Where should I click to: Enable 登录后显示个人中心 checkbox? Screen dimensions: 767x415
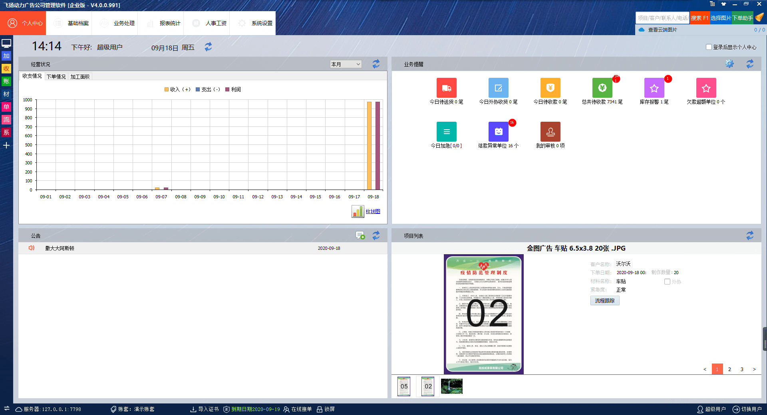(x=709, y=47)
